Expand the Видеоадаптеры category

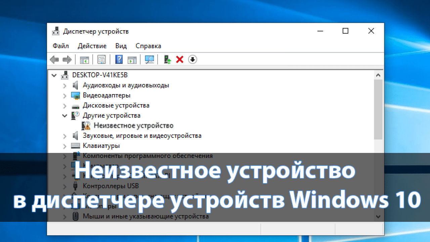click(65, 96)
